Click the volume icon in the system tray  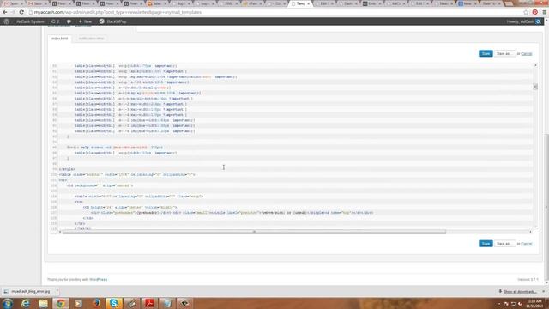(x=520, y=303)
